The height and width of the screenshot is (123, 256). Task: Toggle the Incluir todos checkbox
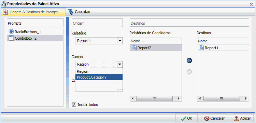tap(74, 104)
